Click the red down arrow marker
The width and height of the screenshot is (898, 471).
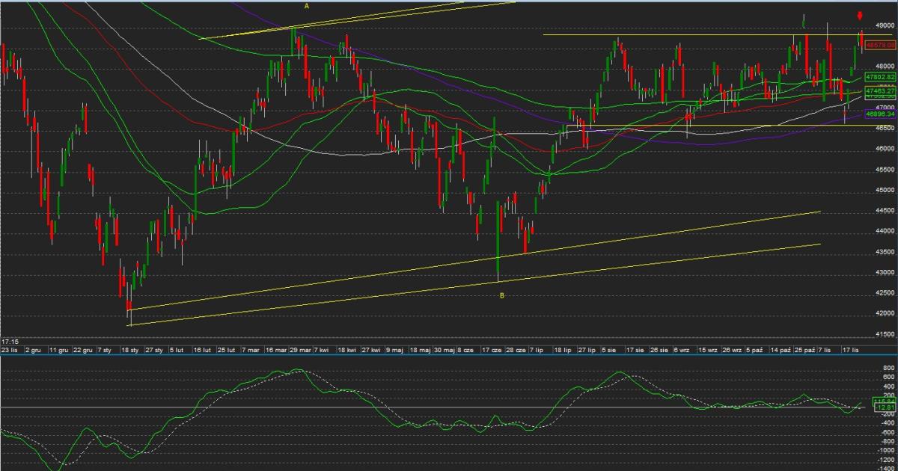pyautogui.click(x=861, y=16)
